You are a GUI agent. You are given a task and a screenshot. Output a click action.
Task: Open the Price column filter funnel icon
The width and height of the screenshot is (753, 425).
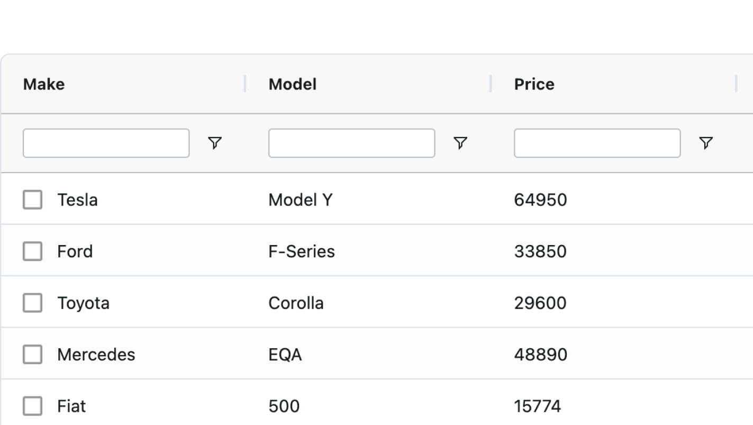(x=706, y=143)
